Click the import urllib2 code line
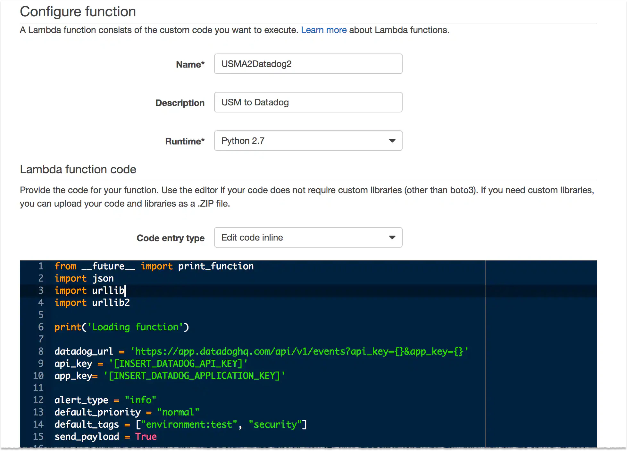The height and width of the screenshot is (451, 627). (x=92, y=303)
